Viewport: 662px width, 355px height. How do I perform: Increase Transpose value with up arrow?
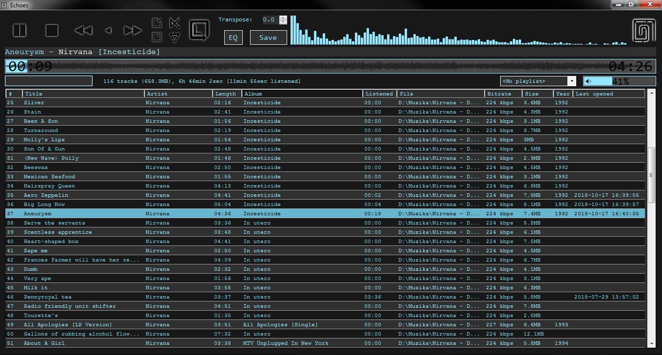click(x=283, y=18)
